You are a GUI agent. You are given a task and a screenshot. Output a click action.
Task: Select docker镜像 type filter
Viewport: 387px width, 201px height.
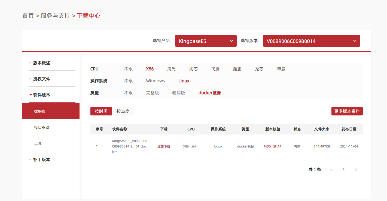tap(210, 93)
